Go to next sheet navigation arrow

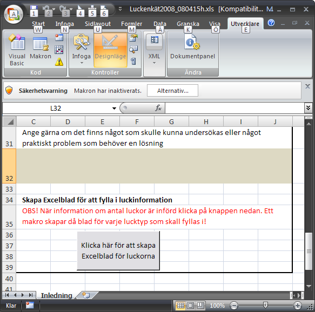[x=23, y=295]
